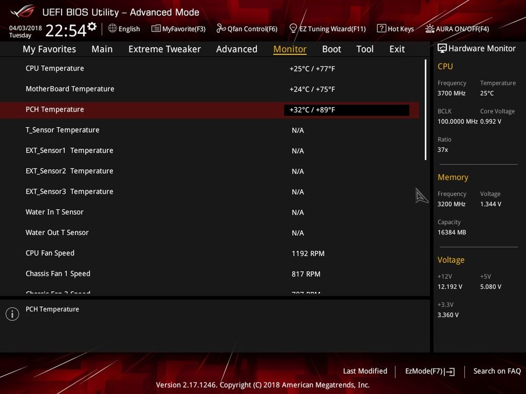This screenshot has height=394, width=526.
Task: Click the CPU frequency 3700 MHz value
Action: (452, 93)
